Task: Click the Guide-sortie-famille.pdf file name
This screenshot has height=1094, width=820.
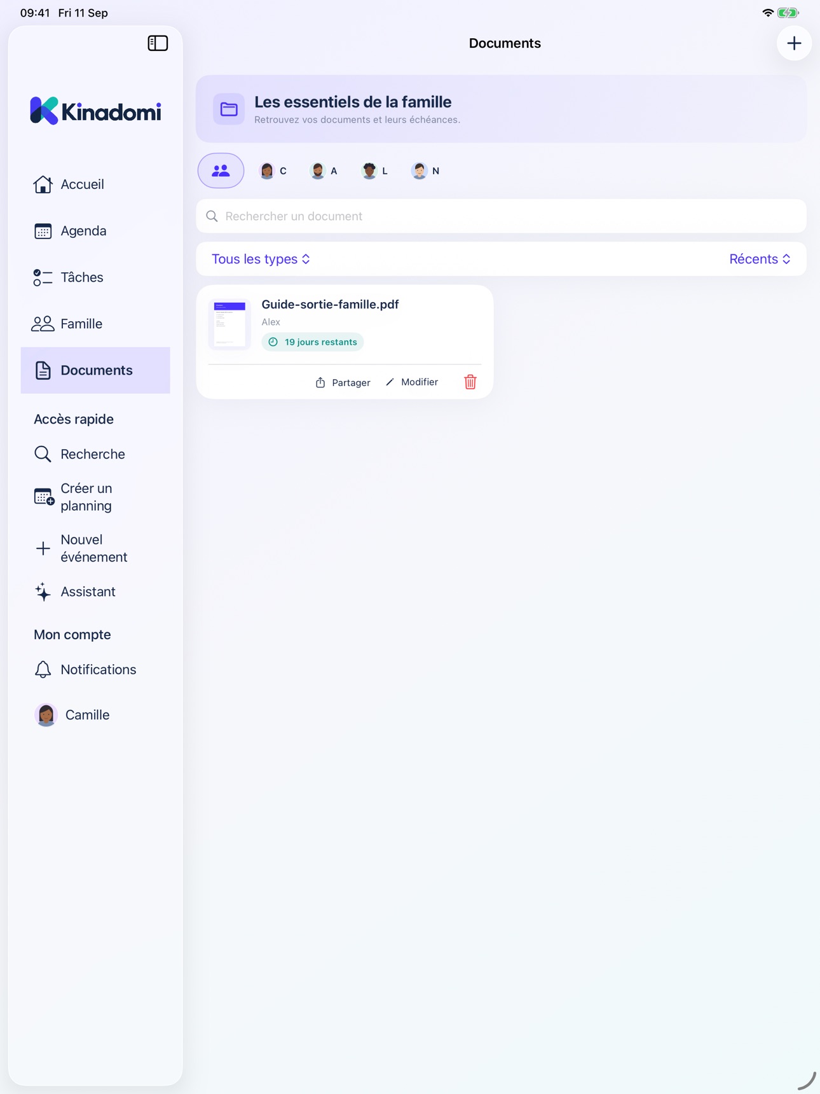Action: 330,304
